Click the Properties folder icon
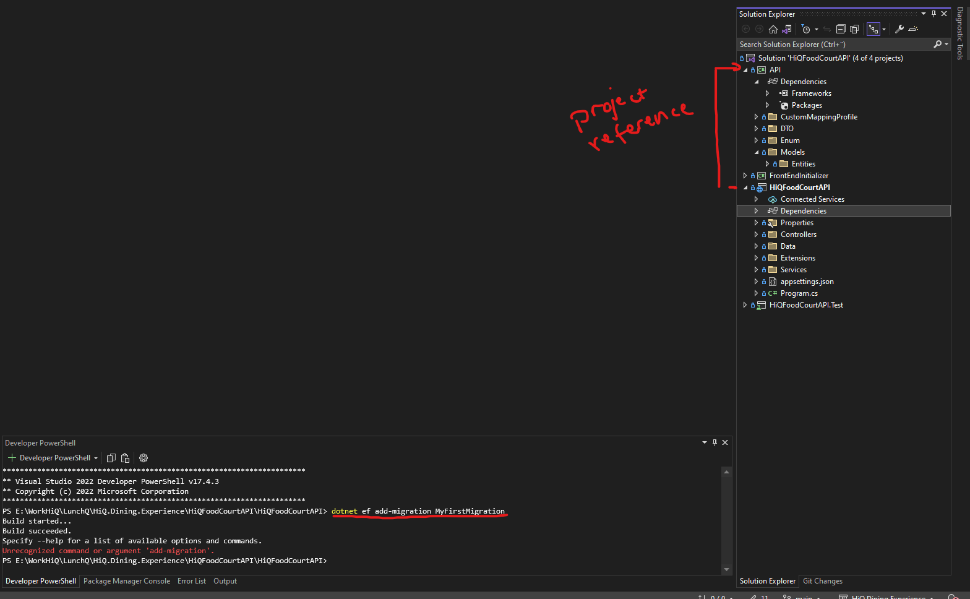The image size is (970, 599). (773, 223)
